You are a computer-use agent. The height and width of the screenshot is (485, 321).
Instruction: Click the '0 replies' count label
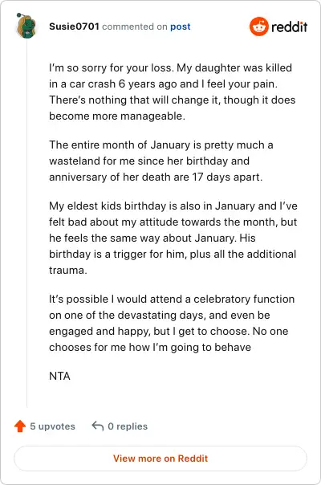pos(128,426)
